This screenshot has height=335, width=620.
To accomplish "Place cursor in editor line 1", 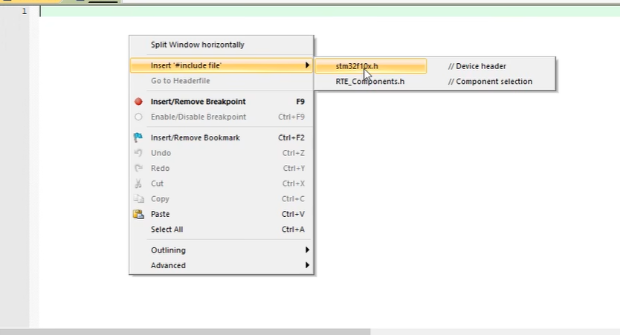I will point(330,11).
